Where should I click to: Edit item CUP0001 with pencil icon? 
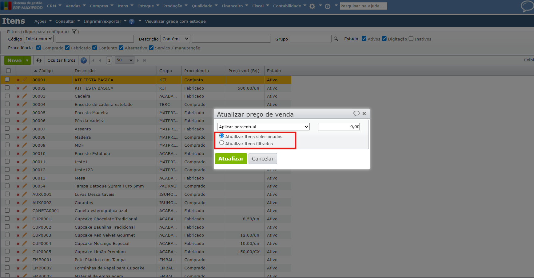[25, 219]
